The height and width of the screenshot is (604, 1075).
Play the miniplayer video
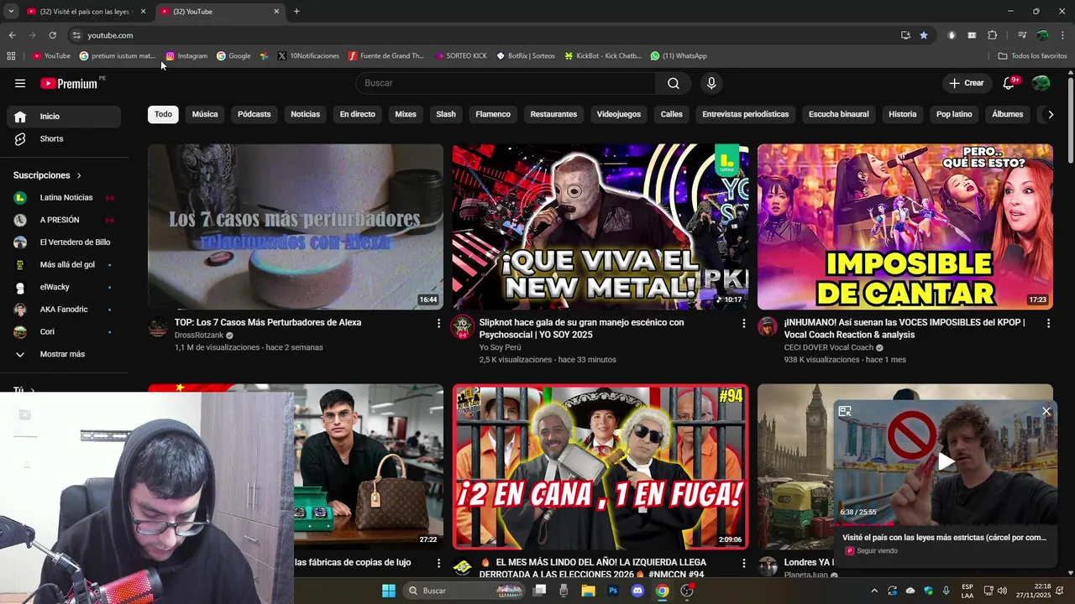point(946,461)
